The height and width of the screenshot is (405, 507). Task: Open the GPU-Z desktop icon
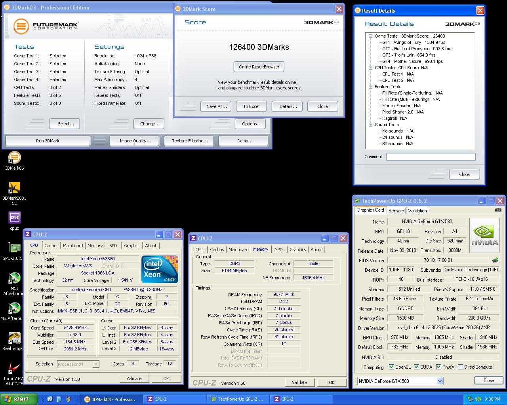(14, 248)
